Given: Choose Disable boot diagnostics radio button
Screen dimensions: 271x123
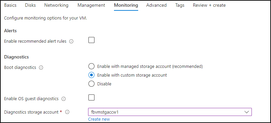Looking at the screenshot, I should pos(91,84).
